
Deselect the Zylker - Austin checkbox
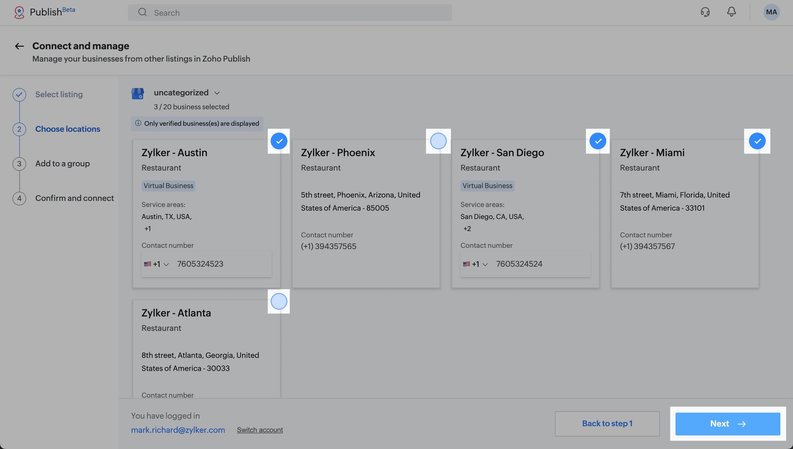(279, 141)
